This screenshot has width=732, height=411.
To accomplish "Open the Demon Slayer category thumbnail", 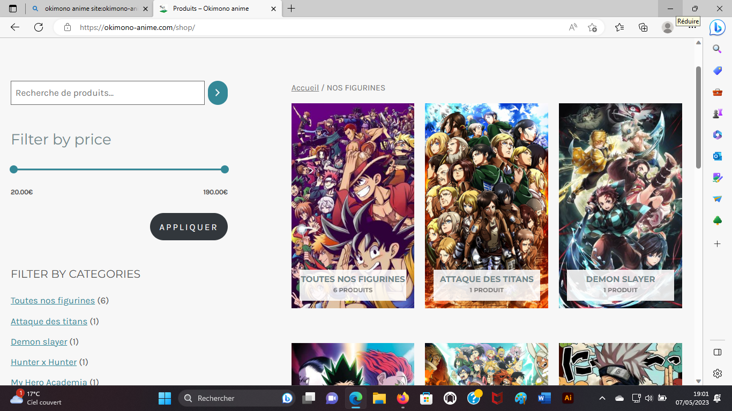I will [x=620, y=205].
